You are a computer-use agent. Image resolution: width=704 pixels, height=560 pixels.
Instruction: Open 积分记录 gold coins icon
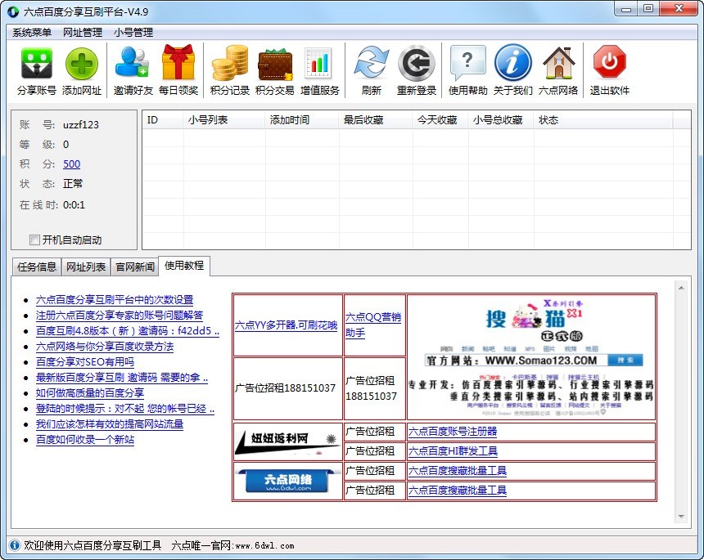(230, 64)
